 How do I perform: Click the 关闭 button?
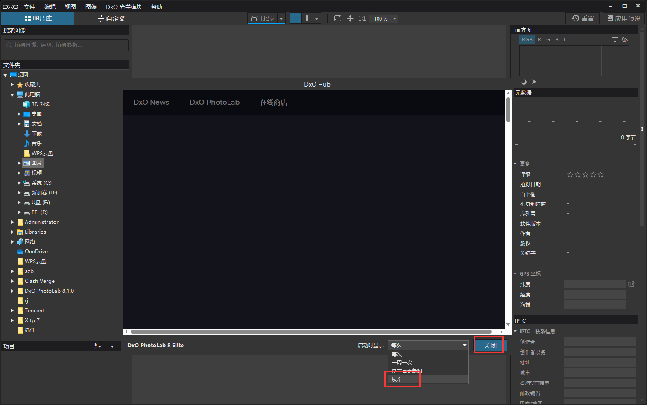[490, 345]
